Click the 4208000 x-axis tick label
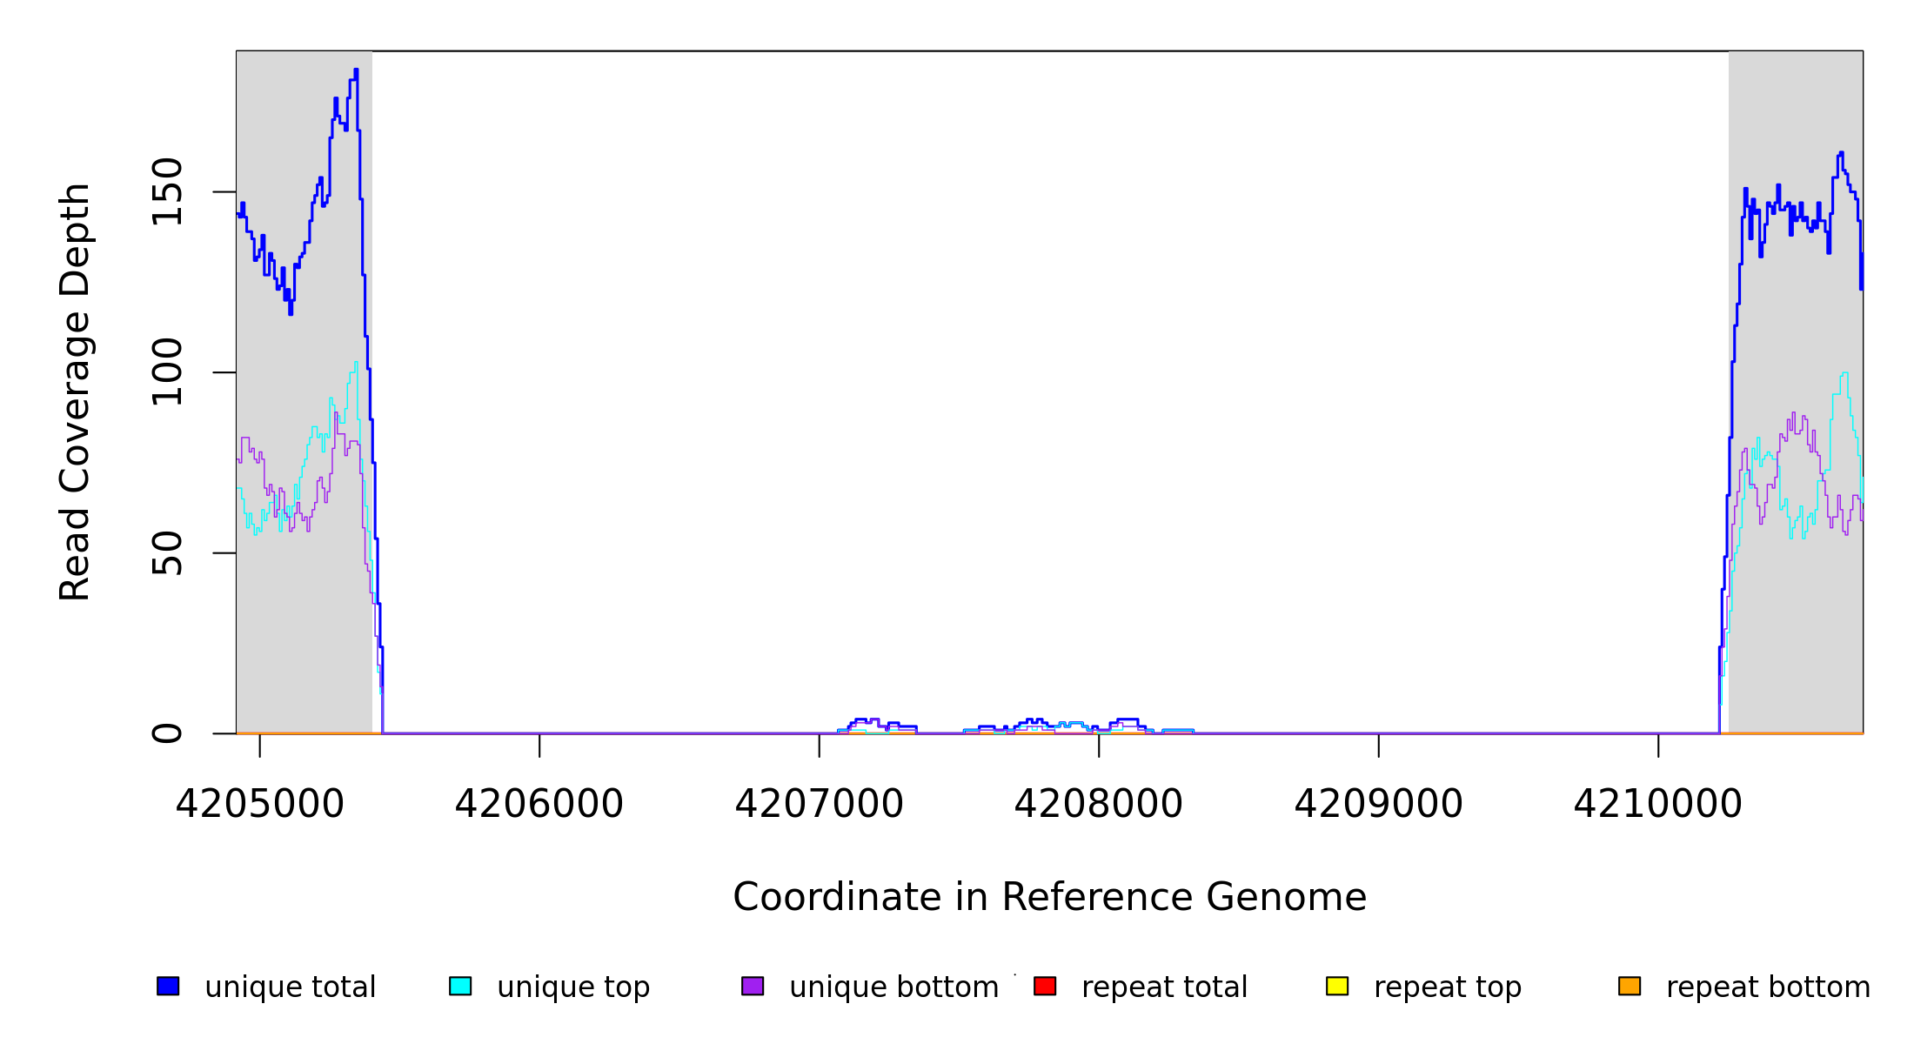 click(x=1098, y=804)
